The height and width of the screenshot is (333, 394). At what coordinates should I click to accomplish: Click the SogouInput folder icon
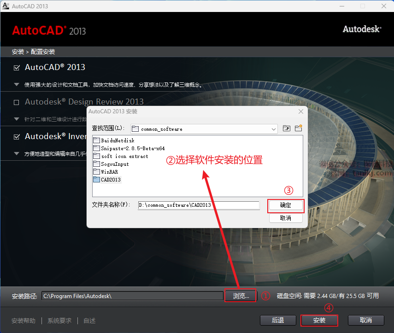[96, 164]
